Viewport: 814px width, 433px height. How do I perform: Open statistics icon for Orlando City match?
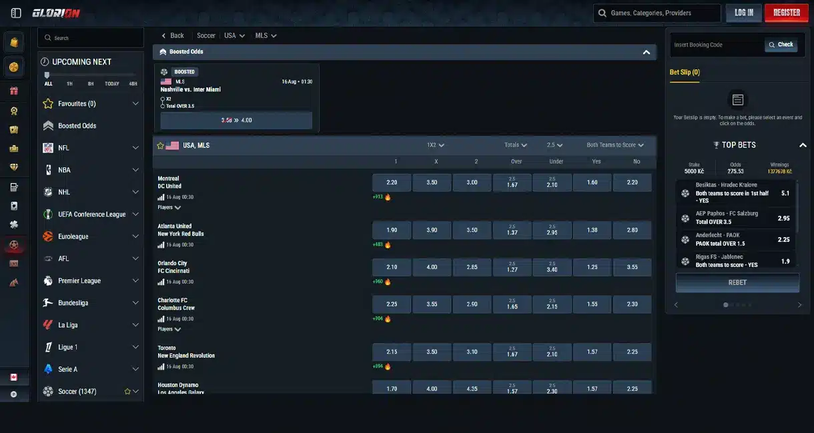[161, 282]
